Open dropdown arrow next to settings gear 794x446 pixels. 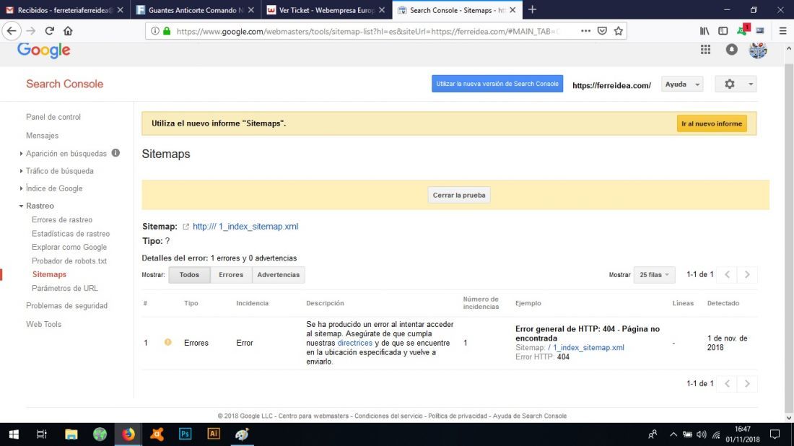[x=751, y=84]
